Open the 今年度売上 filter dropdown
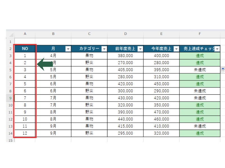 [x=176, y=49]
